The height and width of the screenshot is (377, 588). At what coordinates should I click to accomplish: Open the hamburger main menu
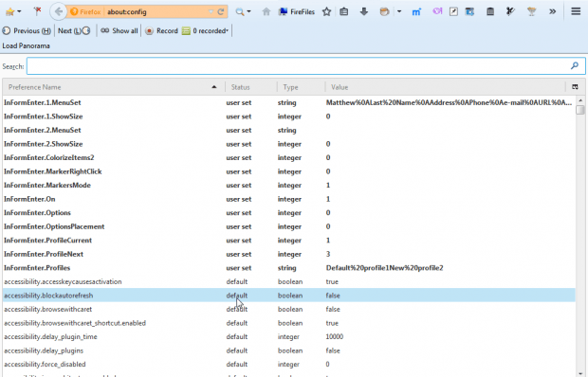(576, 11)
